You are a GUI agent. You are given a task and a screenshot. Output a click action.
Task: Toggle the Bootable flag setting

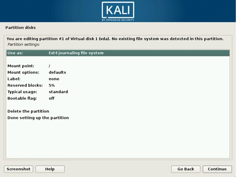coord(118,98)
